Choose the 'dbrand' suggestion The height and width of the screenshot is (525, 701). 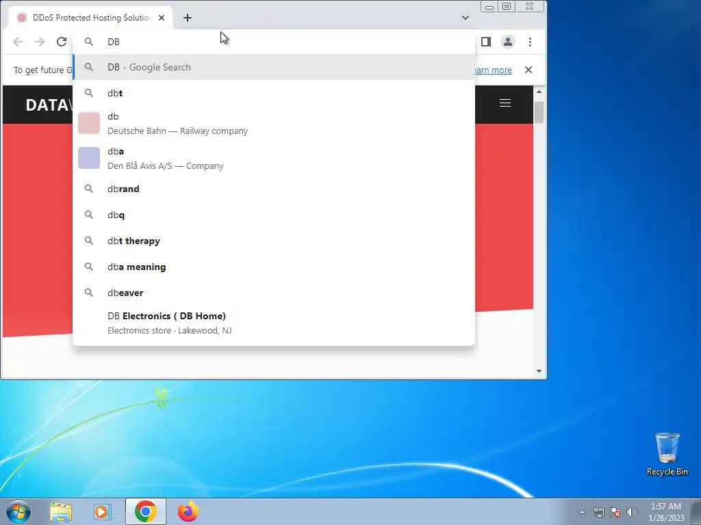(x=274, y=189)
